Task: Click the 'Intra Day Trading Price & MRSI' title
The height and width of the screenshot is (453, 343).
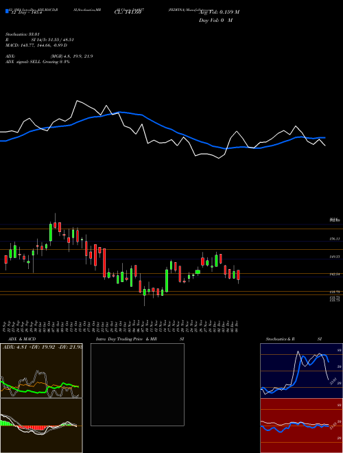Action: click(x=140, y=339)
